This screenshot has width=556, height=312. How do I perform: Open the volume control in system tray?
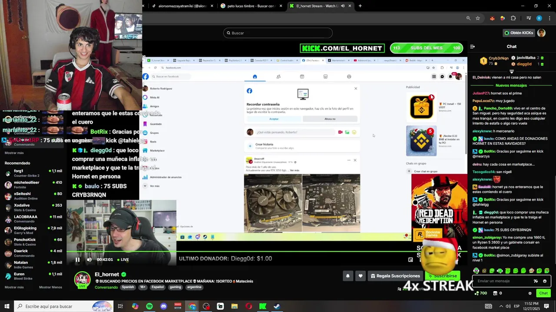click(509, 306)
